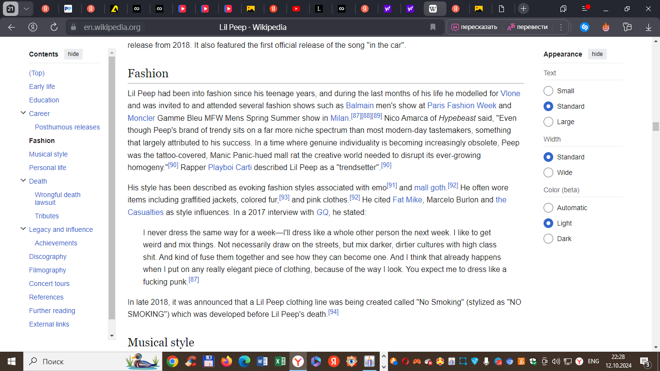Switch input language via ENG indicator
660x371 pixels.
[593, 361]
